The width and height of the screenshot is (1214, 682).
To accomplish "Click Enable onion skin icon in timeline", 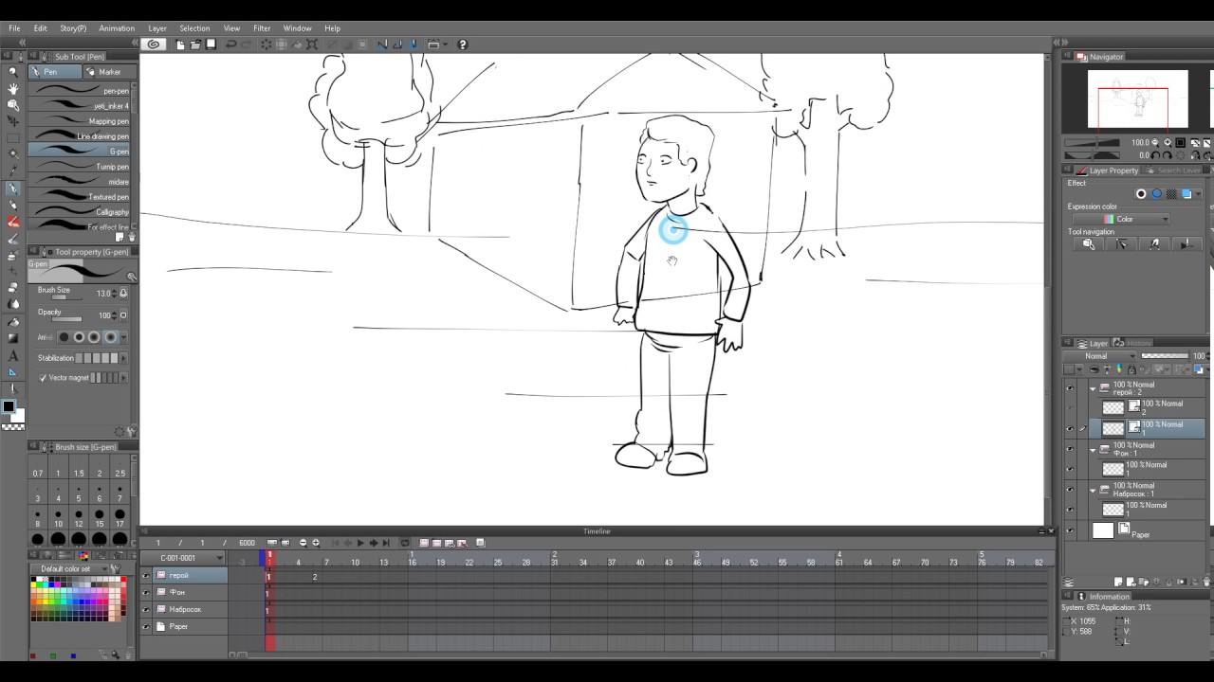I will pos(480,543).
